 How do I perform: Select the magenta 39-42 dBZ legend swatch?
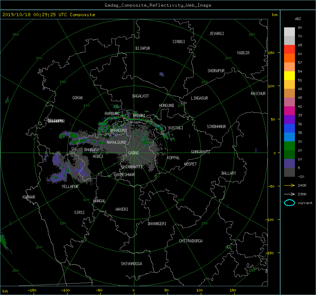tap(289, 111)
